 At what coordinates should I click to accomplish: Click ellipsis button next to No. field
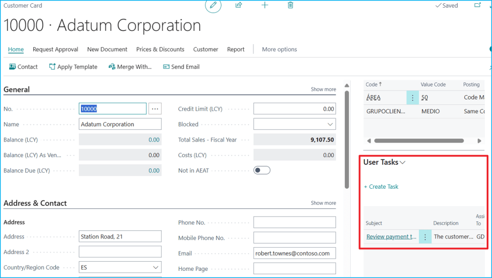155,109
